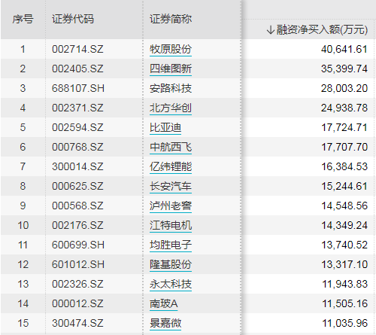Screen dimensions: 376x335
Task: Open the 隆基股份 stock link
Action: pyautogui.click(x=171, y=264)
